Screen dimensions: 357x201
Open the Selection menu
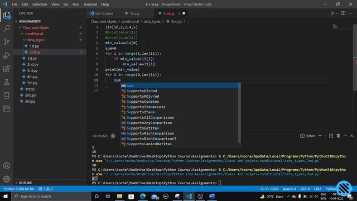pos(40,4)
